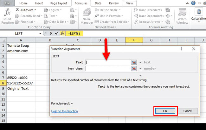Select cell containing 91-98125-55237
The height and width of the screenshot is (130, 206).
[x=21, y=83]
